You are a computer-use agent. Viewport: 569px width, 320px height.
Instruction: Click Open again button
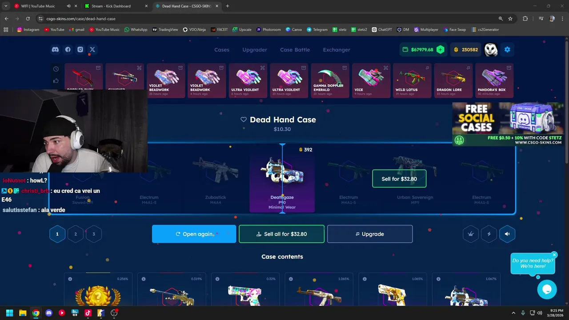tap(194, 234)
